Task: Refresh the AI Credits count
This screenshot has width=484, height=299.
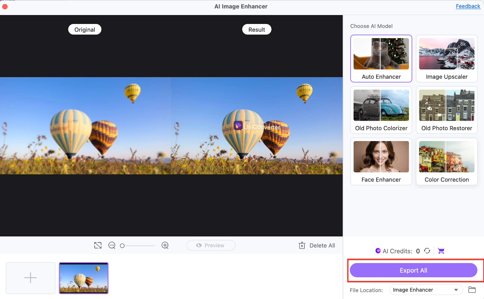Action: (x=427, y=251)
